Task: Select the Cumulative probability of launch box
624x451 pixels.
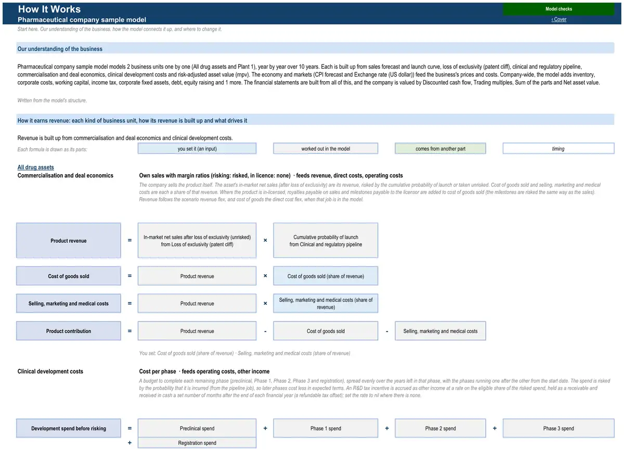Action: (x=326, y=241)
